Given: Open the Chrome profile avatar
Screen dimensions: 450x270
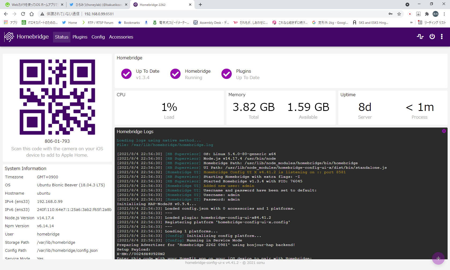Looking at the screenshot, I should [x=436, y=14].
